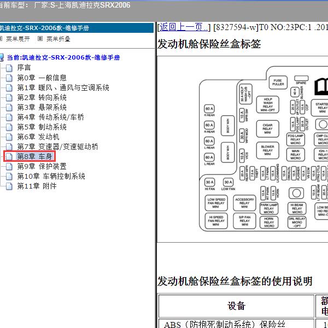
Task: Click the FOG LAMP RELAY MICRO box
Action: (x=295, y=139)
